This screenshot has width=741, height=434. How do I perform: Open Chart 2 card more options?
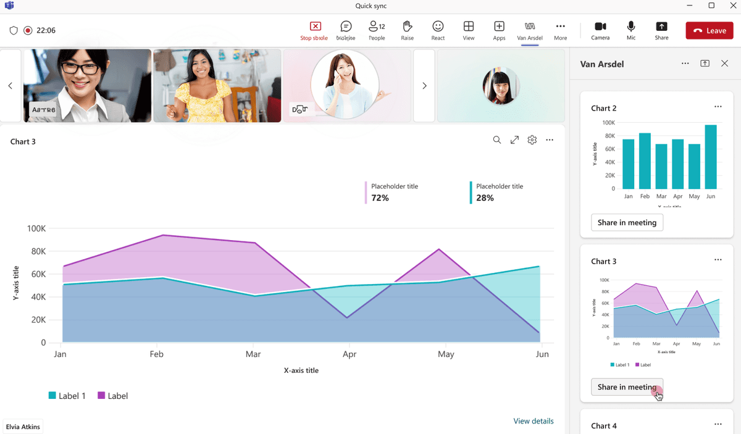tap(718, 107)
